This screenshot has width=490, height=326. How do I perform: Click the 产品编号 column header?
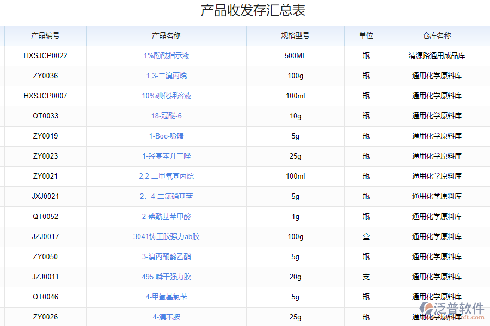pos(45,35)
